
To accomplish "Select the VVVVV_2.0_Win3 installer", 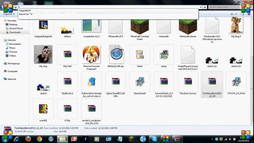I will 236,81.
